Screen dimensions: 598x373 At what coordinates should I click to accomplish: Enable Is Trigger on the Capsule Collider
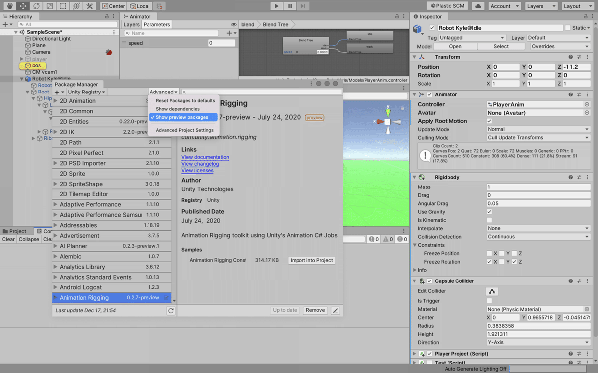(x=489, y=301)
